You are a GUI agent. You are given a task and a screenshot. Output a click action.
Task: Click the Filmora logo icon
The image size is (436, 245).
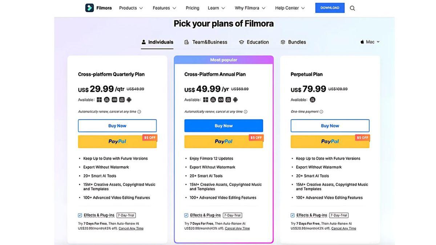89,8
